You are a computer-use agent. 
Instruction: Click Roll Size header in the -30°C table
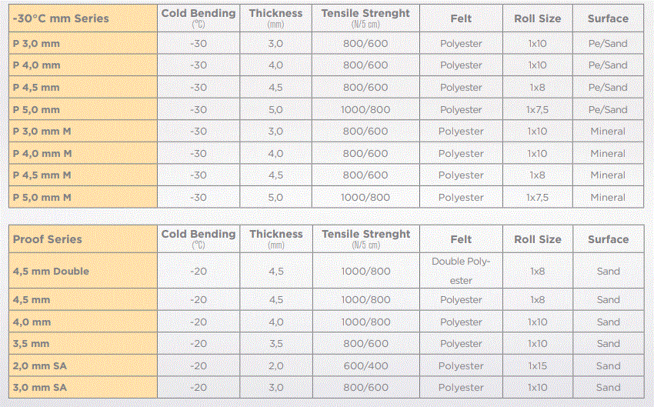pos(538,18)
